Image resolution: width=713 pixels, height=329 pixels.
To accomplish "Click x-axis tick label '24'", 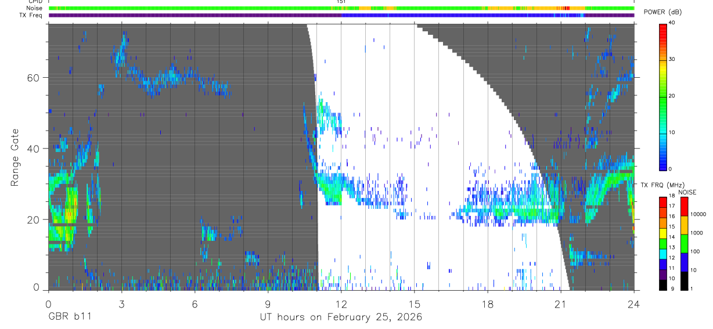I will [x=634, y=303].
